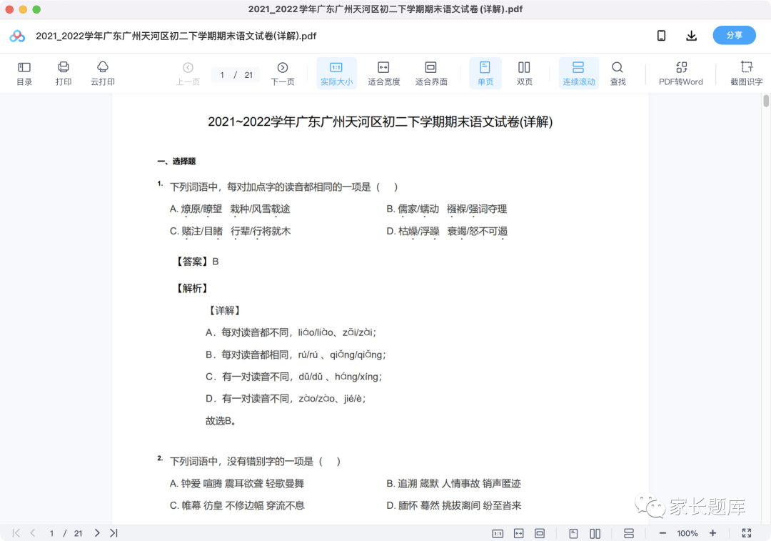Open the 目录 table of contents panel
771x541 pixels.
(x=24, y=74)
